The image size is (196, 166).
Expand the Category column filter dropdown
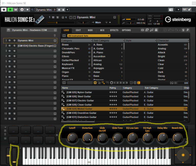pyautogui.click(x=92, y=41)
